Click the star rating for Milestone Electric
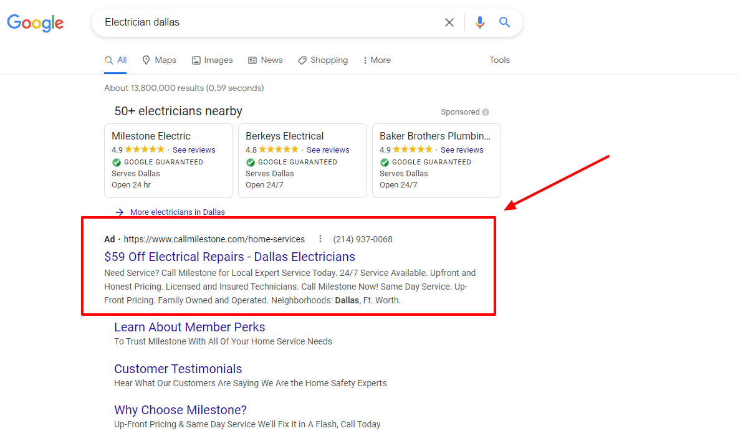This screenshot has width=738, height=436. (x=145, y=149)
